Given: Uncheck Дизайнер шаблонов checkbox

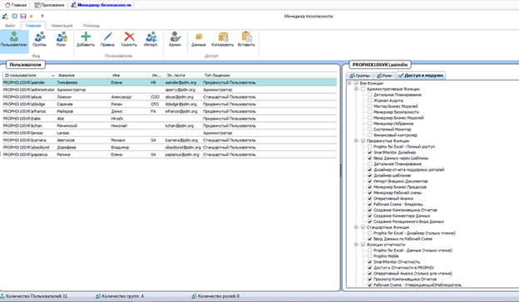Looking at the screenshot, I should click(370, 176).
